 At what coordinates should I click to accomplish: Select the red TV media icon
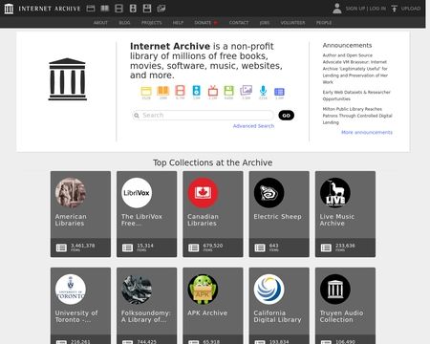tap(213, 91)
